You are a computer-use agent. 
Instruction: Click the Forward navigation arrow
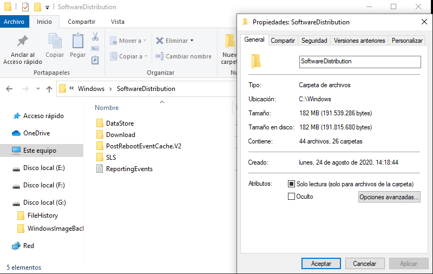25,89
